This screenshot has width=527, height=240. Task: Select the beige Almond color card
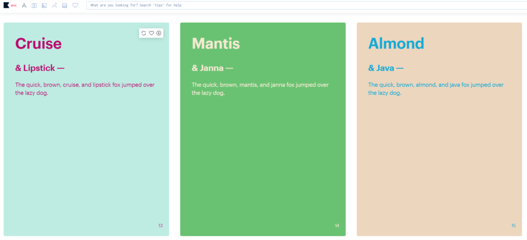[x=440, y=129]
